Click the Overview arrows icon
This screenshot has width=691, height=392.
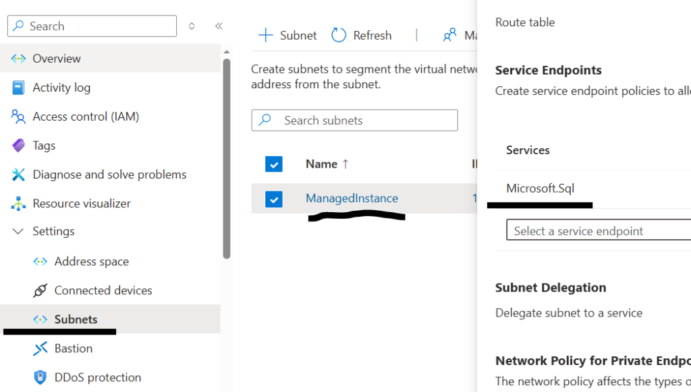click(x=18, y=59)
